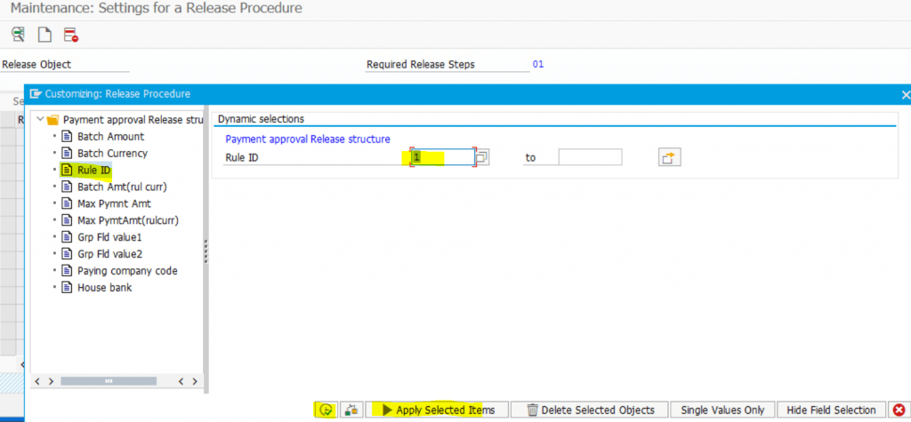911x422 pixels.
Task: Click the dialog icon in Customizing title bar
Action: (36, 93)
